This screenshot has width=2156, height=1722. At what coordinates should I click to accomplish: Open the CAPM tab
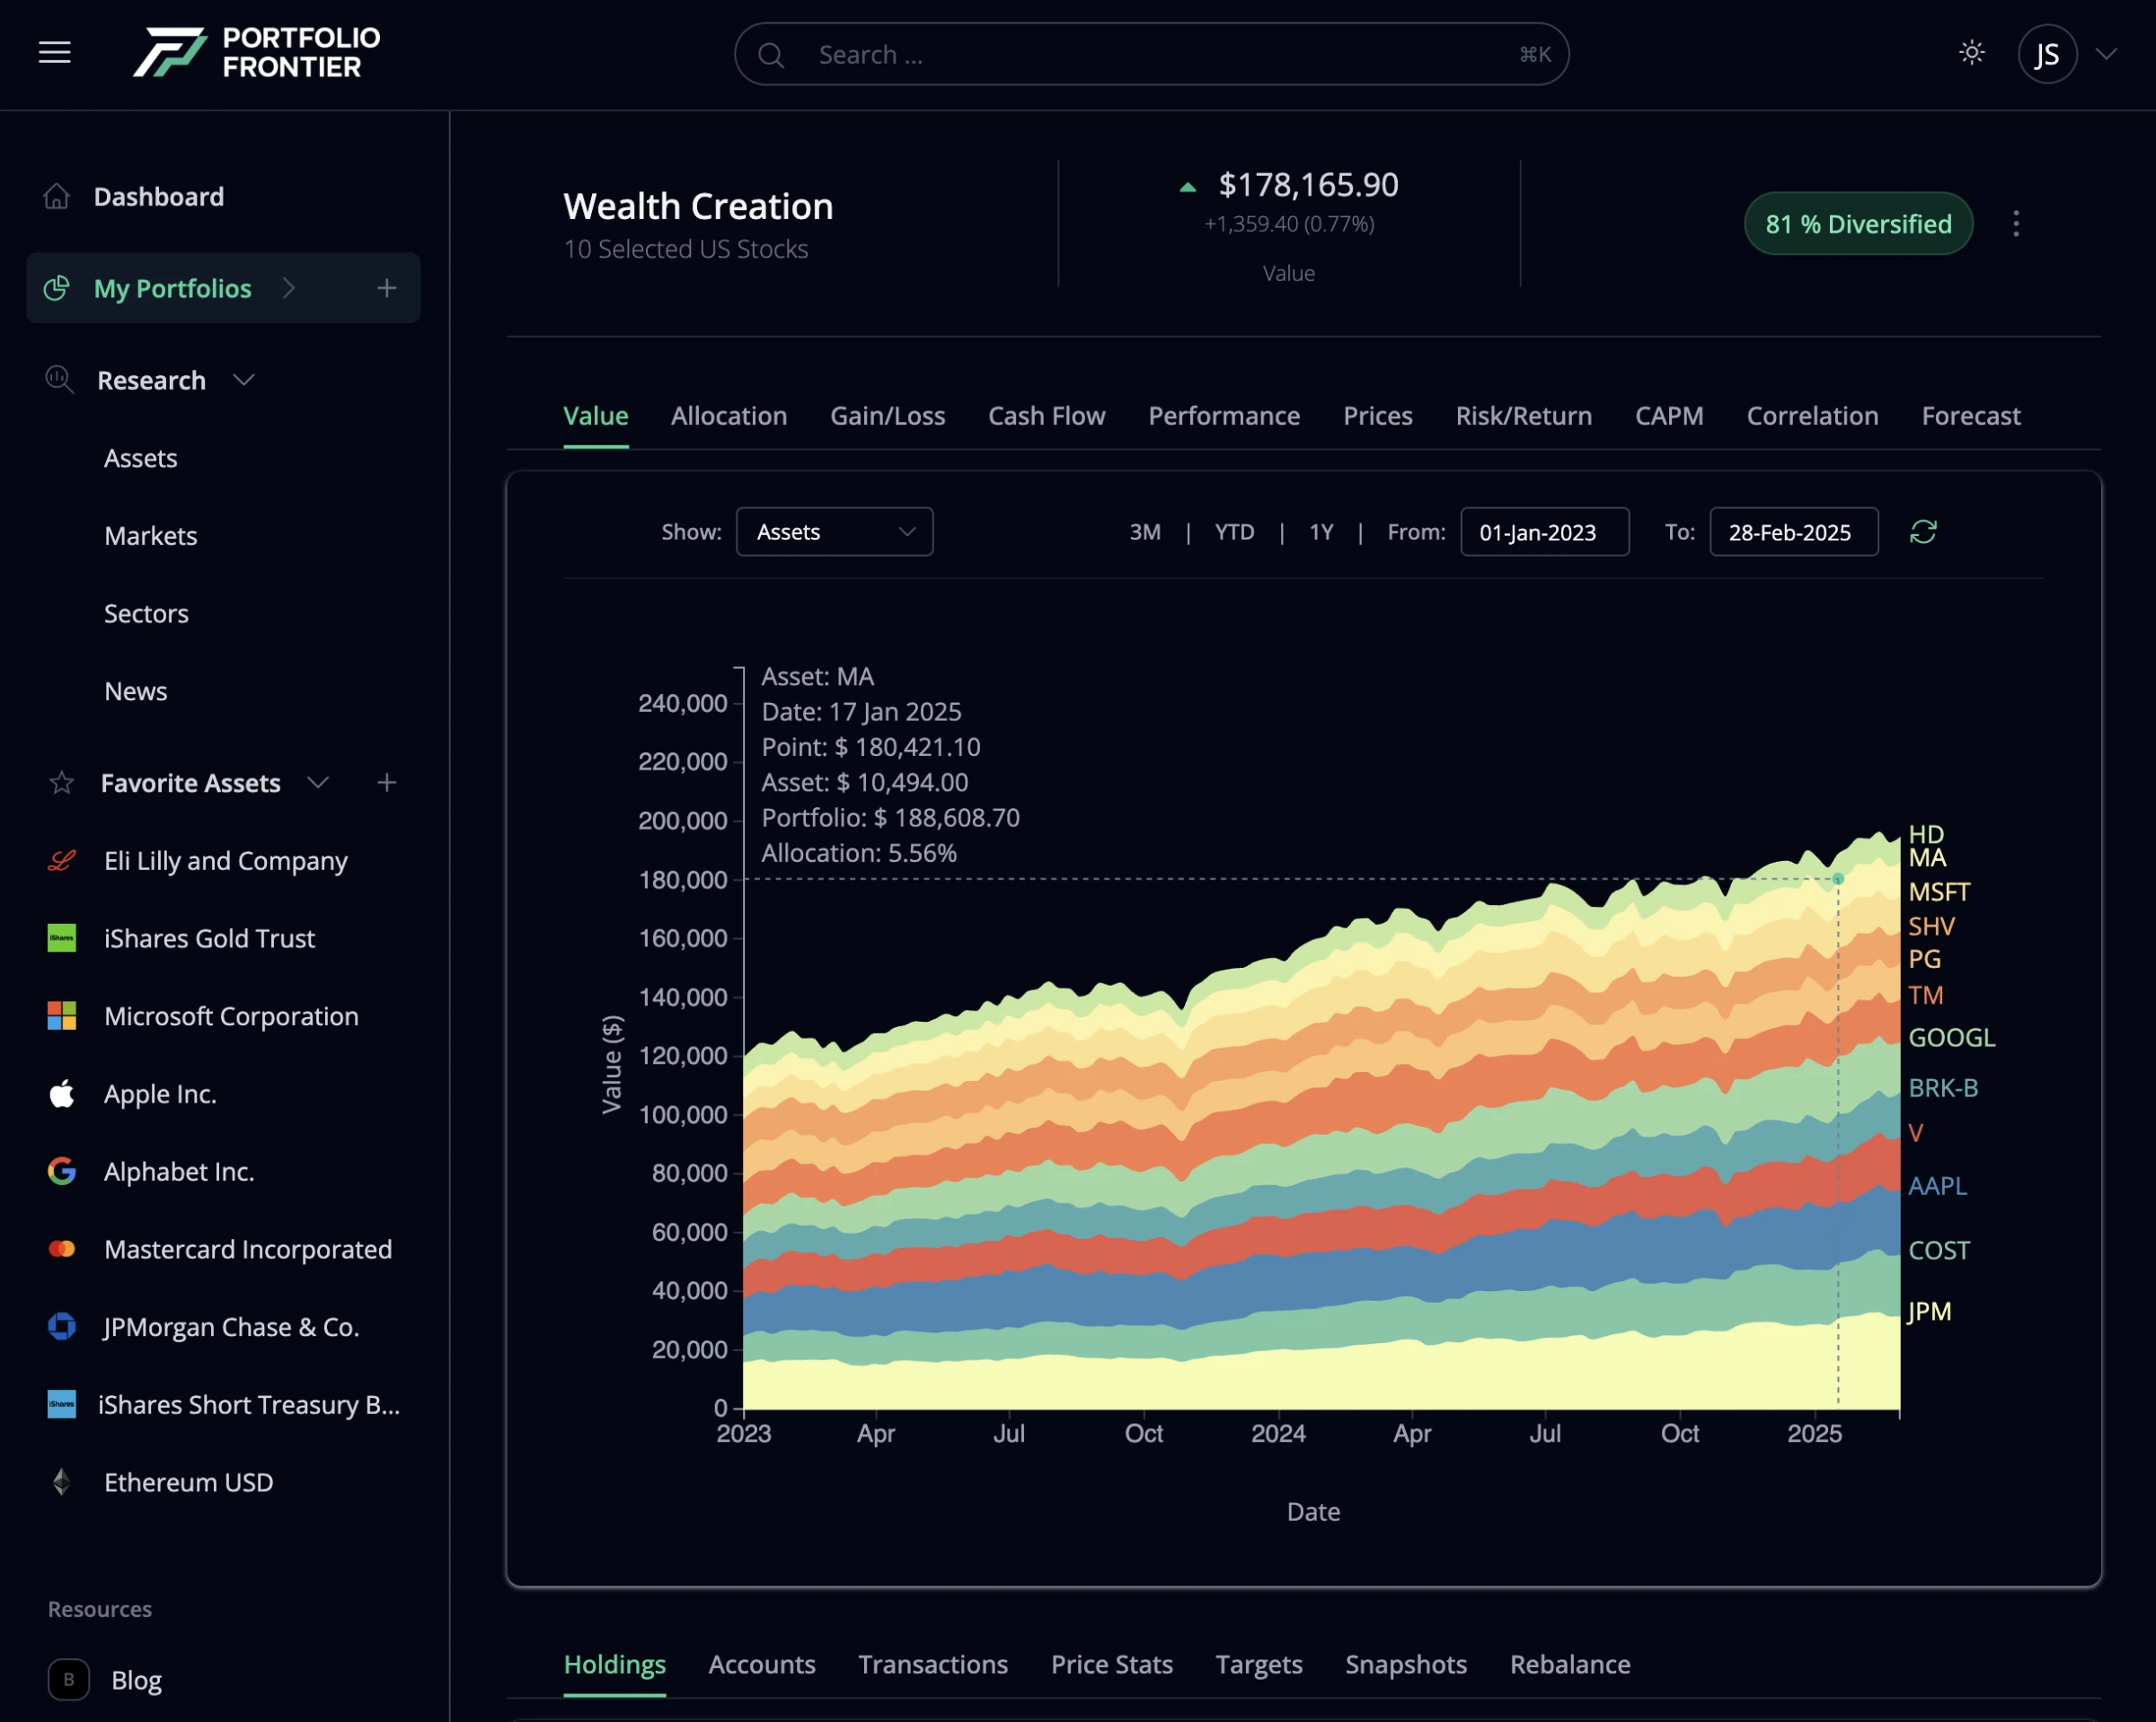pyautogui.click(x=1670, y=416)
